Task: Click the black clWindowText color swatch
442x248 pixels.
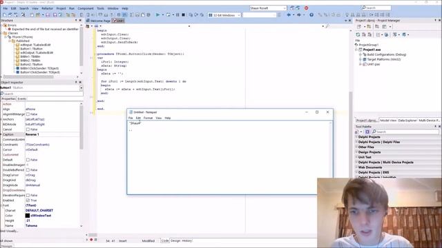Action: 28,216
